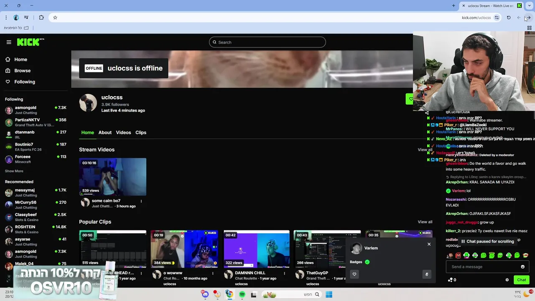Bookmark this page with star icon
Screen dimensions: 535x301
coord(55,18)
